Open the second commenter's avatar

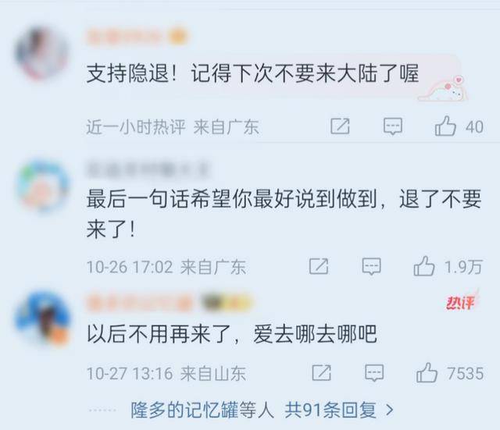point(43,186)
